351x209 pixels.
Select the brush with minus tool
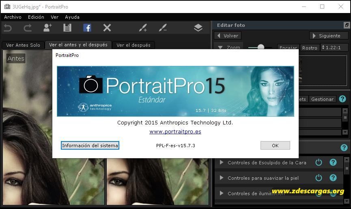[163, 28]
